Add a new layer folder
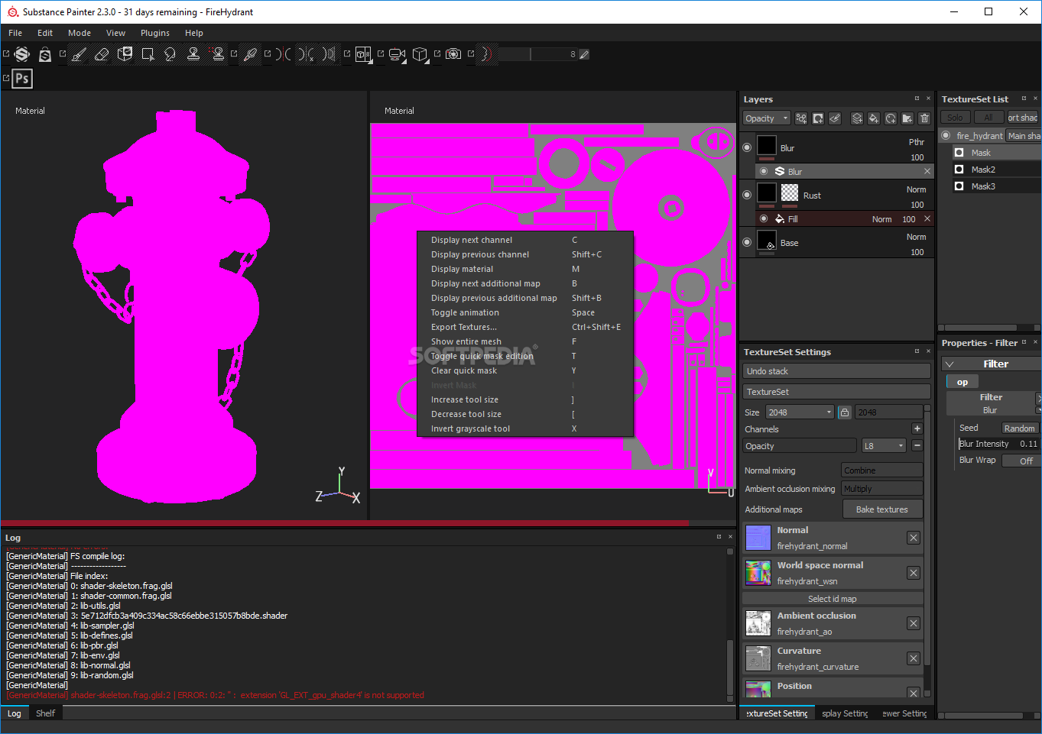This screenshot has width=1042, height=734. point(907,118)
